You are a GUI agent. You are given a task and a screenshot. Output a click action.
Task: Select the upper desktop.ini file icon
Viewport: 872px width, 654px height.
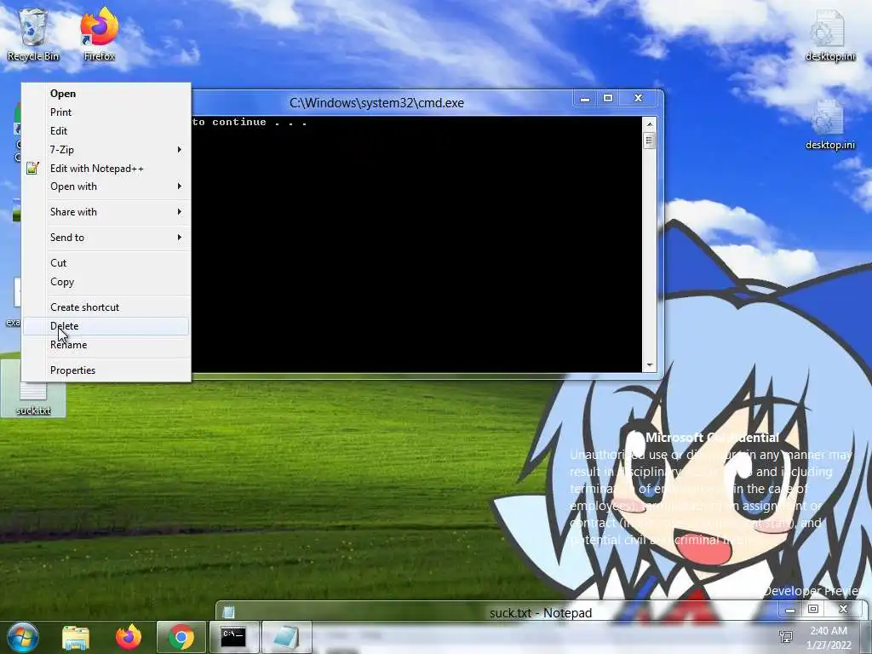point(829,34)
